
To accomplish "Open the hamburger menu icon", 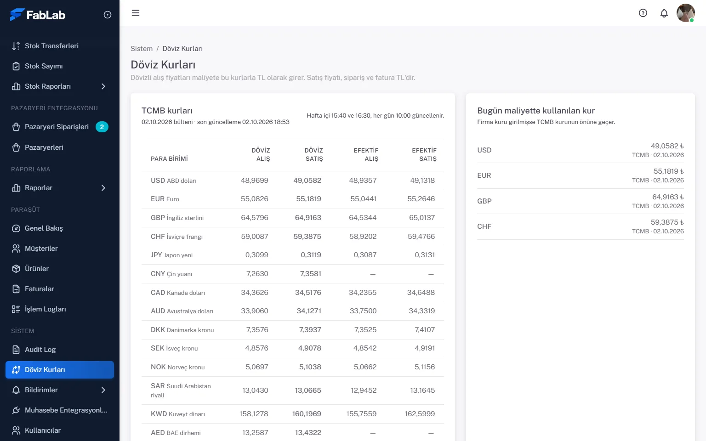I will click(x=136, y=13).
